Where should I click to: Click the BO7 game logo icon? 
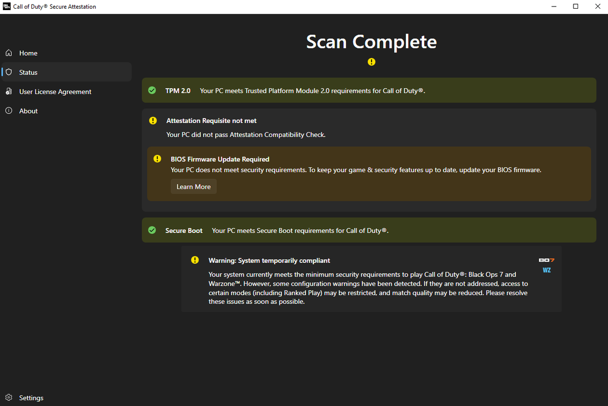(x=547, y=260)
